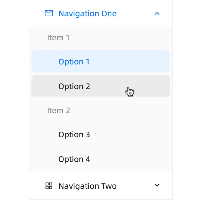Collapse Navigation One using its up chevron
Viewport: 202px width, 200px height.
(157, 13)
